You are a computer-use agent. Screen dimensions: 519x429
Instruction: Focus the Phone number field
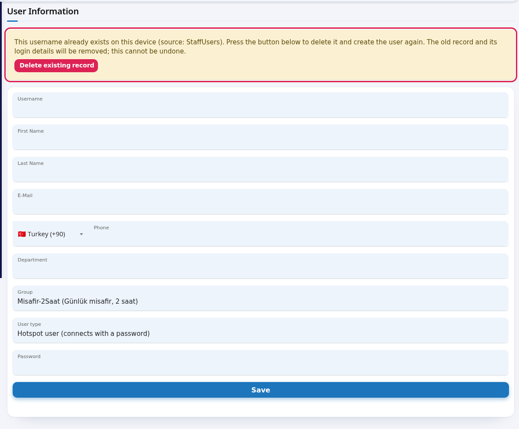pos(299,234)
